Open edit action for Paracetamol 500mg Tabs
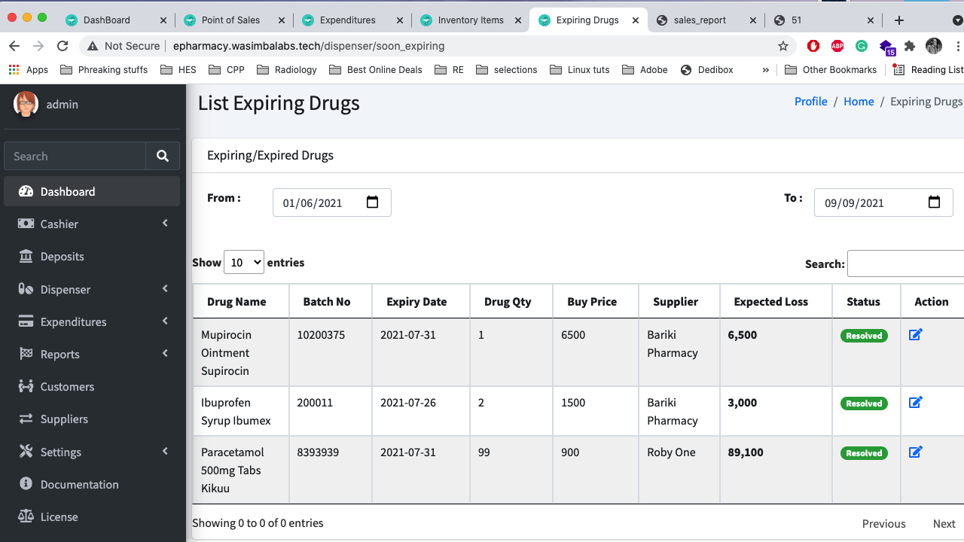This screenshot has width=964, height=542. click(915, 452)
